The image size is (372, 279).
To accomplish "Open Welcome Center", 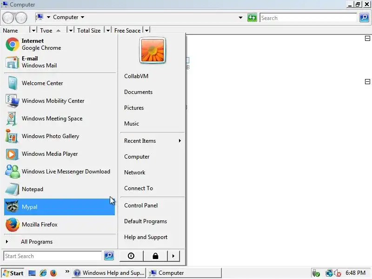I will coord(60,83).
